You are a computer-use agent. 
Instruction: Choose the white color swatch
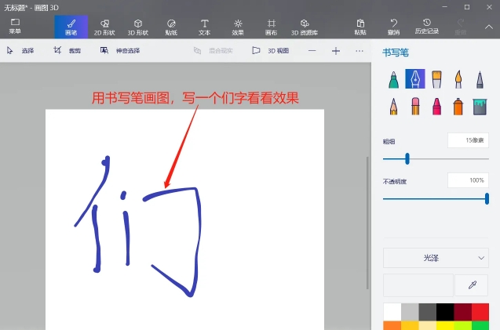pyautogui.click(x=392, y=312)
